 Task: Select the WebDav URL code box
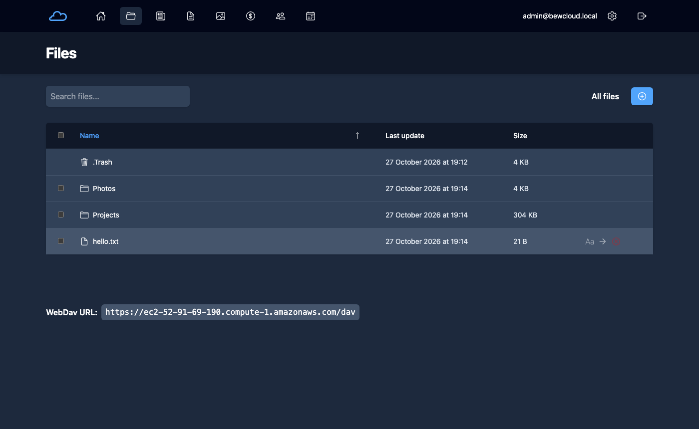[x=230, y=312]
